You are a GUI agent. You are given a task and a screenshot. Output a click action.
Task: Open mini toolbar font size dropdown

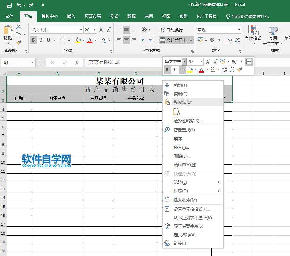pos(201,62)
